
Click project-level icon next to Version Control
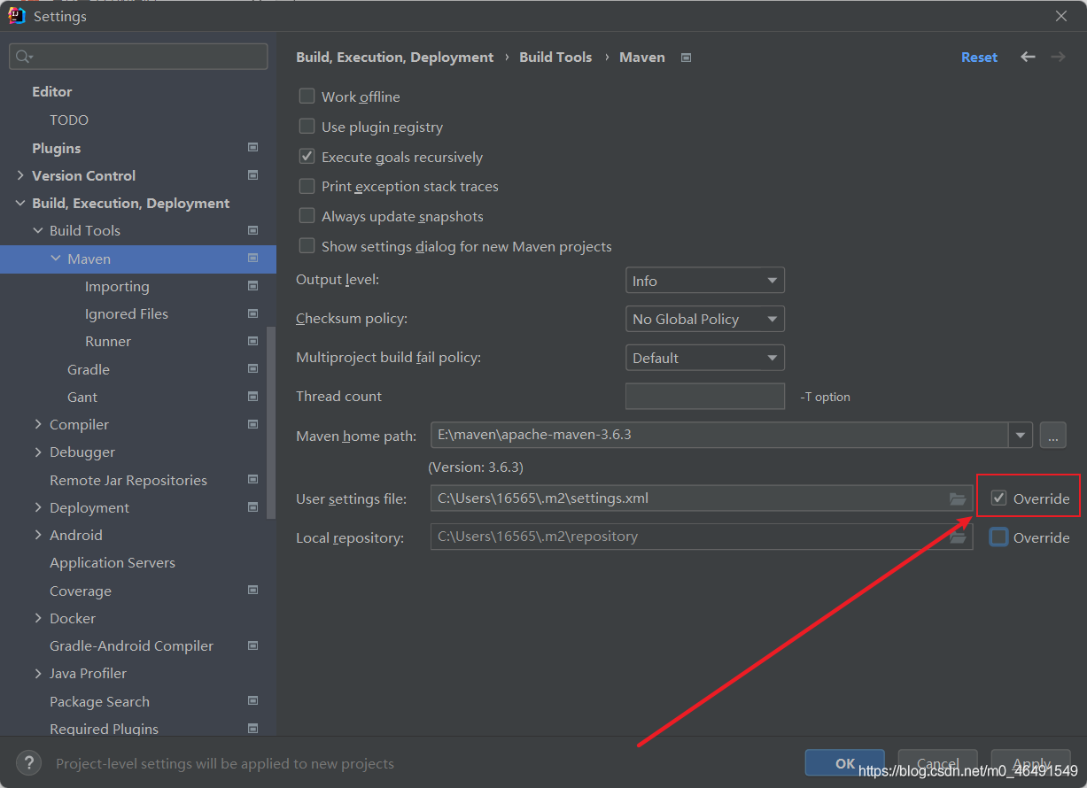(x=252, y=175)
